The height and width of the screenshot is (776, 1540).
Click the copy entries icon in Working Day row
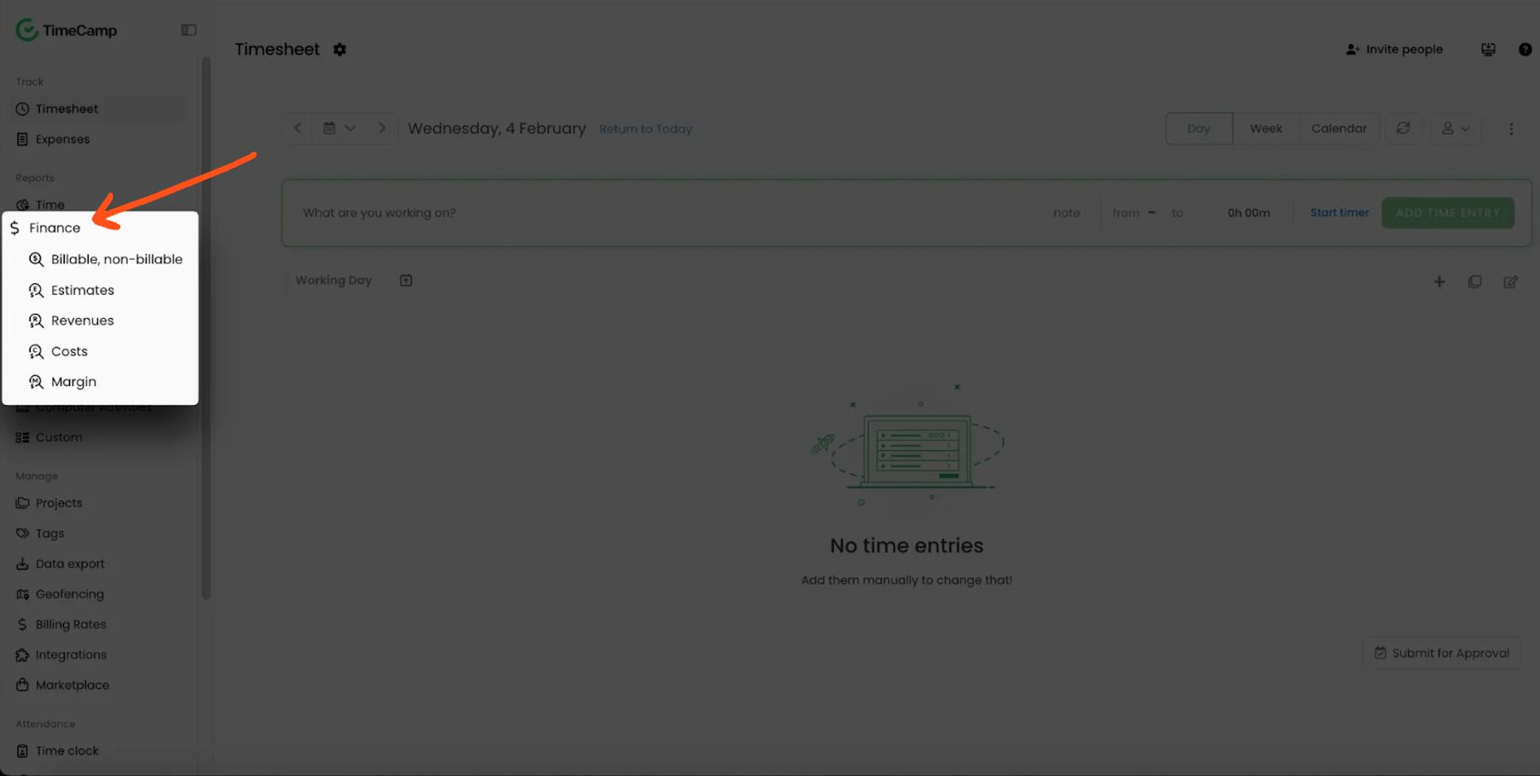(1474, 281)
